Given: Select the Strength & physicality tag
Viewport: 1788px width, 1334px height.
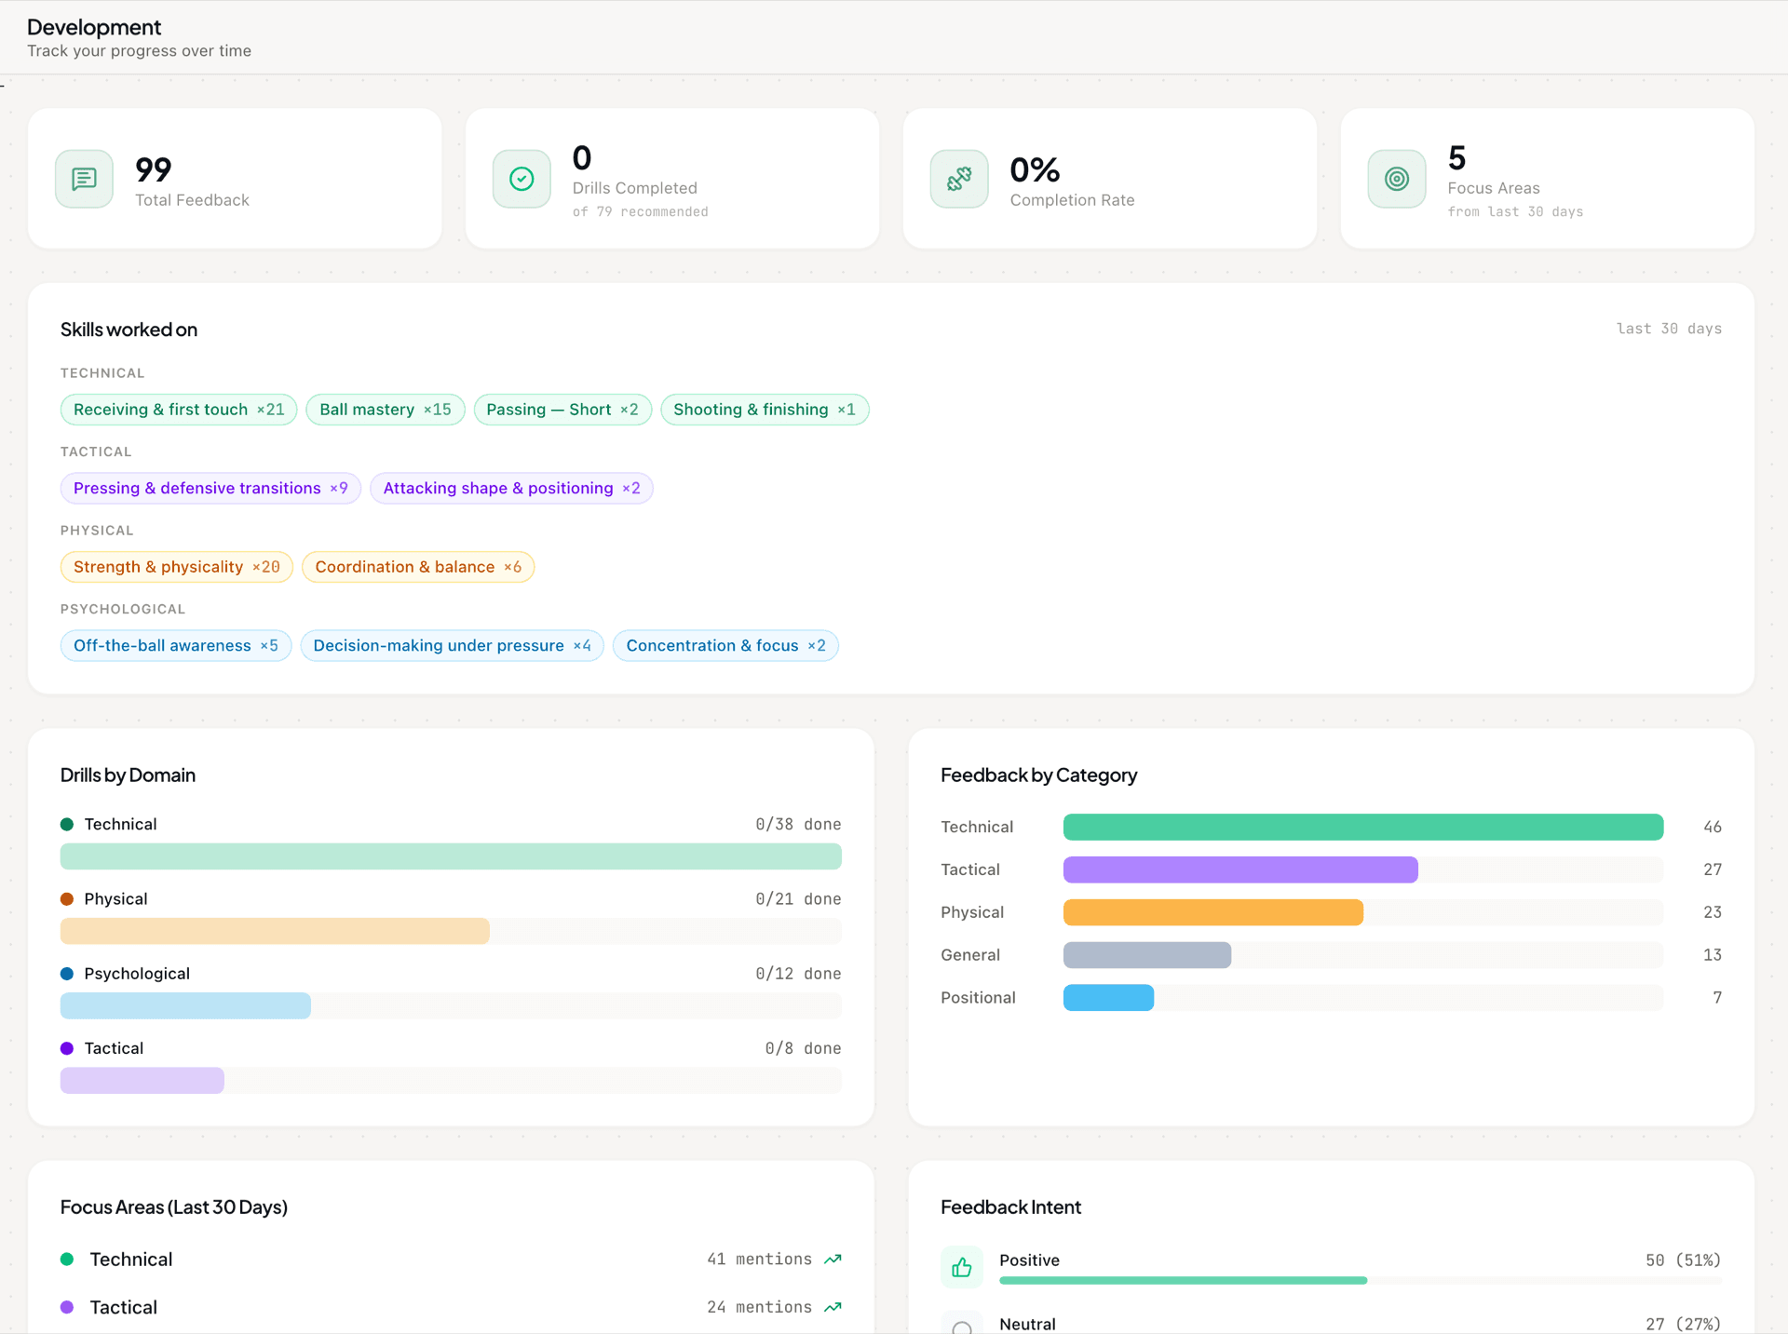Looking at the screenshot, I should [177, 567].
